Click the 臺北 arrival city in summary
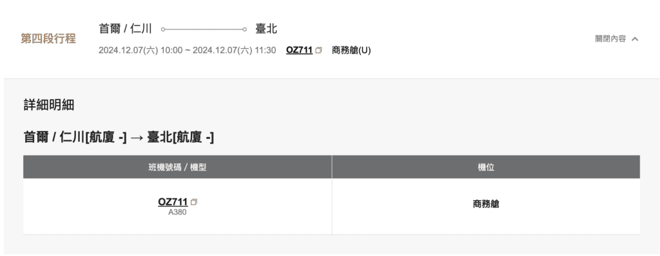Screen dimensions: 660x256 [x=266, y=29]
